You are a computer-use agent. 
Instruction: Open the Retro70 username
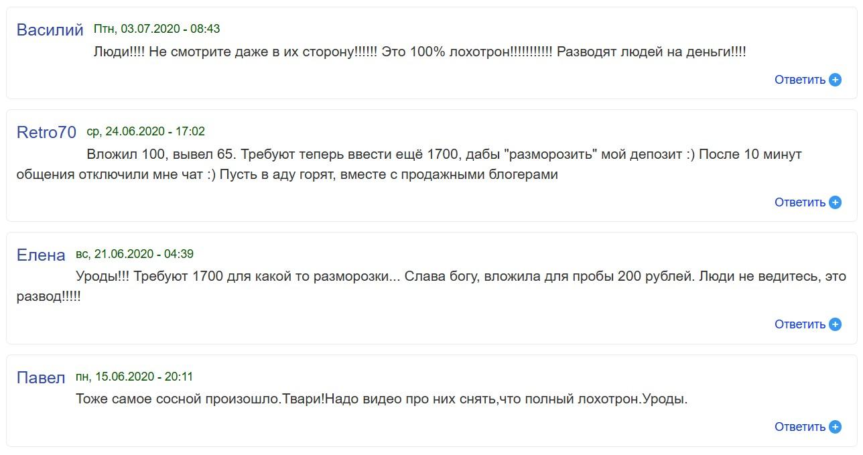pos(46,133)
